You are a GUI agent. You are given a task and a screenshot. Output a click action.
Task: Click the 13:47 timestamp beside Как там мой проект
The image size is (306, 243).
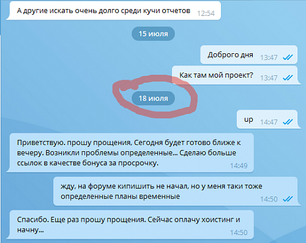tap(269, 78)
